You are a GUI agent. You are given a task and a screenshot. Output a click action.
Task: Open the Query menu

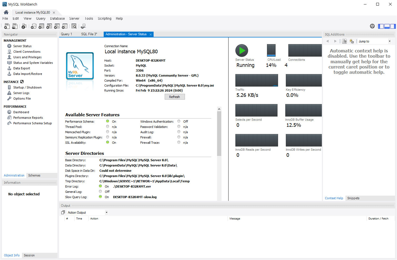click(x=41, y=19)
